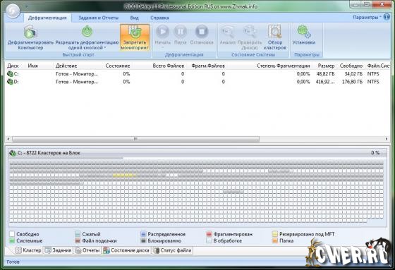Click the Готов - Монитор... action for drive D:

tap(77, 82)
